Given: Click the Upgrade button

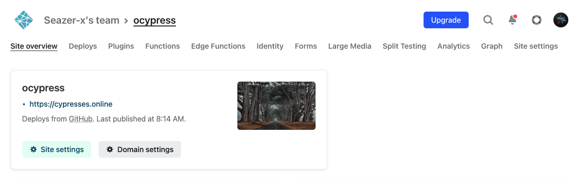Looking at the screenshot, I should coord(446,20).
